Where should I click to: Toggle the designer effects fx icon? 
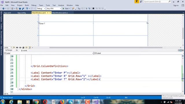[x=14, y=47]
